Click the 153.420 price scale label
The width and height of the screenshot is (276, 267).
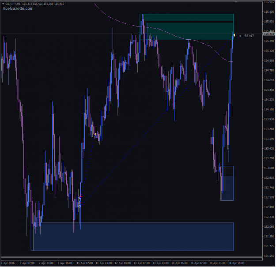(x=269, y=148)
